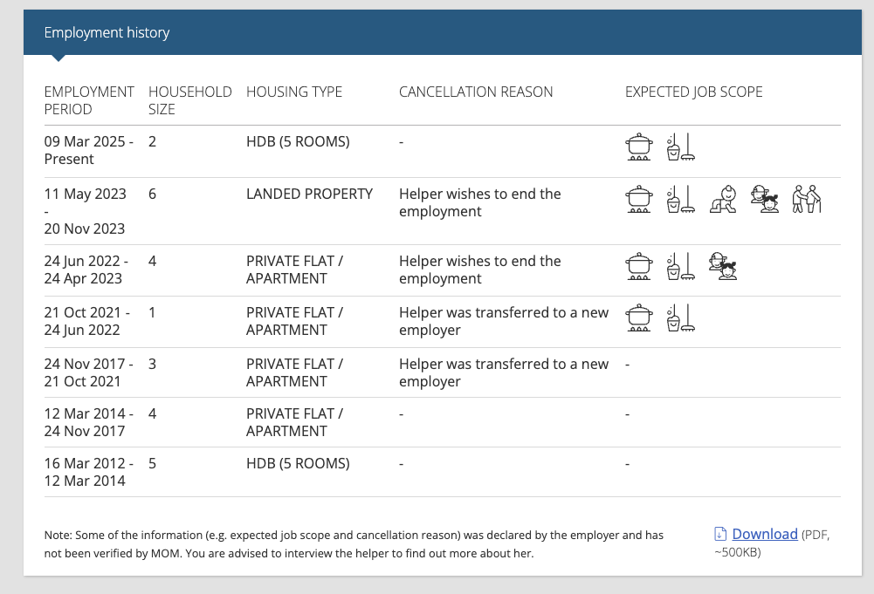
Task: Click housekeeping icon in 21 Oct 2021 row
Action: click(x=680, y=317)
